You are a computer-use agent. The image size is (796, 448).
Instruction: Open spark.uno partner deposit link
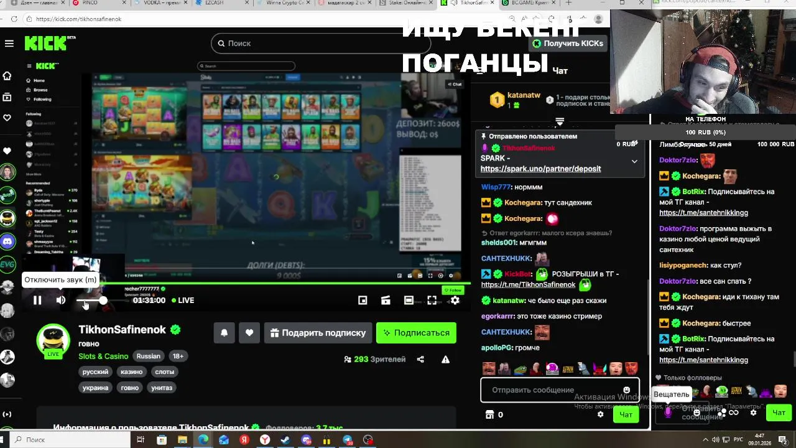(x=540, y=169)
